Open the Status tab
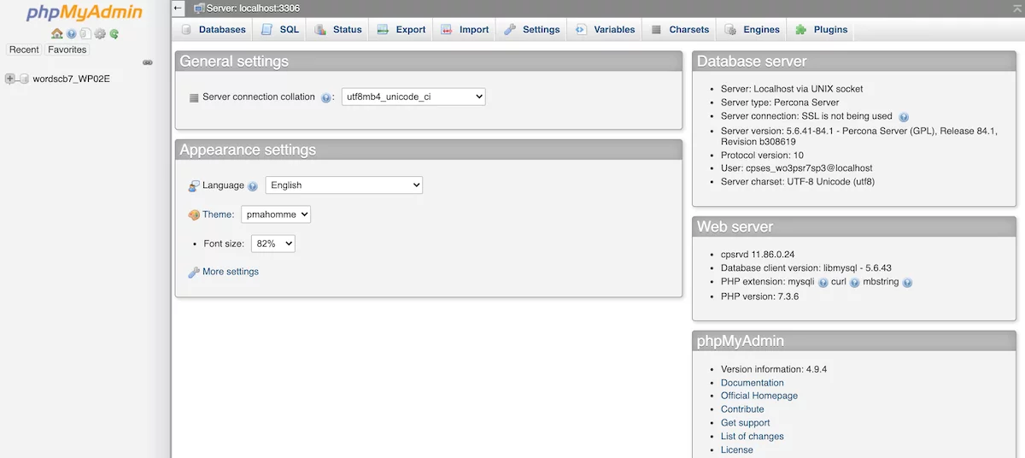The width and height of the screenshot is (1025, 458). point(337,29)
